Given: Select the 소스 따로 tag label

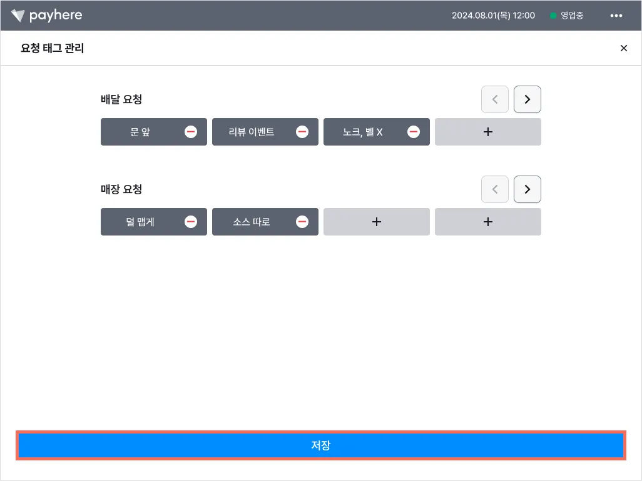Looking at the screenshot, I should [252, 222].
